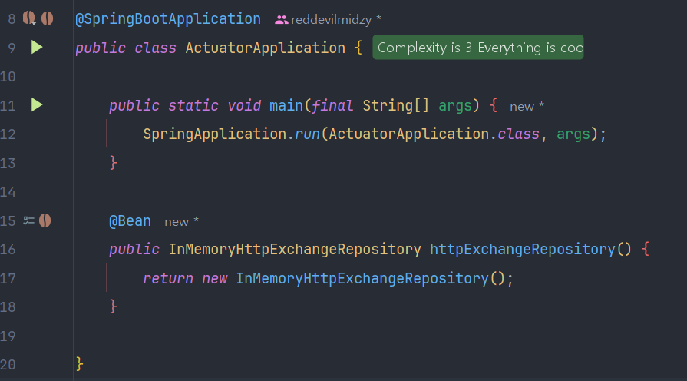Click the 'new *' hint beside @Bean
687x381 pixels.
[181, 221]
